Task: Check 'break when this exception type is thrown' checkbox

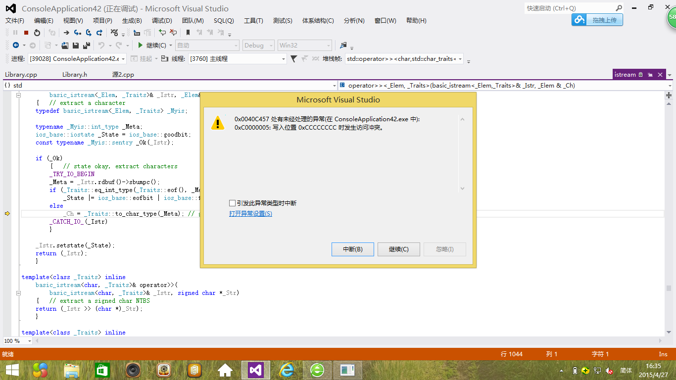Action: click(x=232, y=203)
